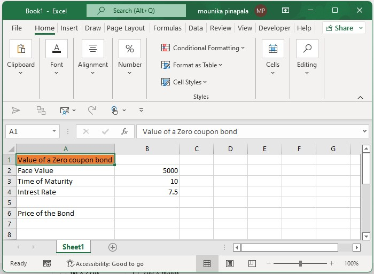Click the 100% zoom level
This screenshot has width=374, height=274.
352,263
